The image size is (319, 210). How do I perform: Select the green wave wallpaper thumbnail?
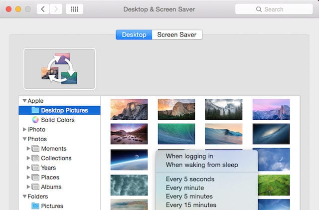tap(176, 134)
